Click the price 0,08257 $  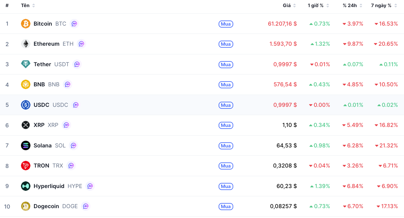coord(283,206)
